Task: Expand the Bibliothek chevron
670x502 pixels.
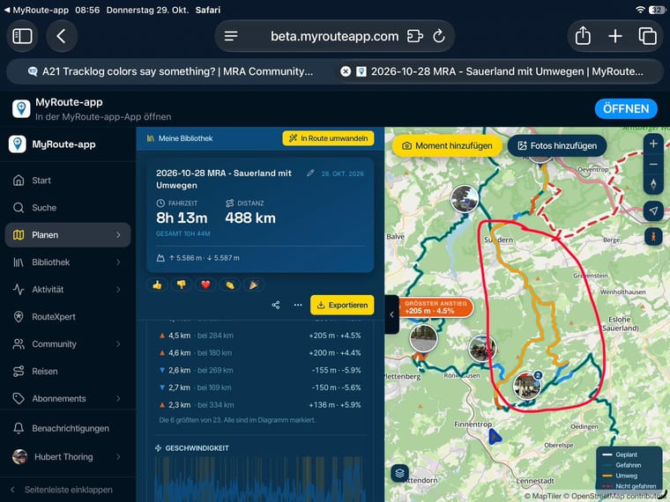Action: tap(118, 262)
